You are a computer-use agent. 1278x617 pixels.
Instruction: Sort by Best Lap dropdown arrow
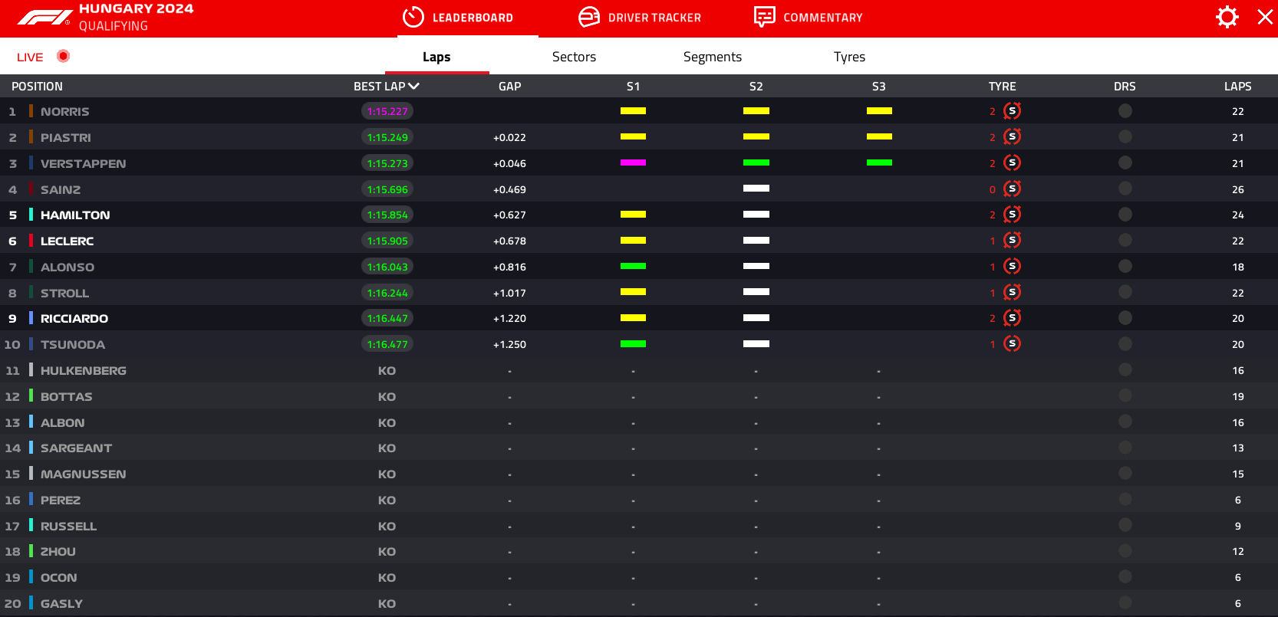tap(414, 86)
